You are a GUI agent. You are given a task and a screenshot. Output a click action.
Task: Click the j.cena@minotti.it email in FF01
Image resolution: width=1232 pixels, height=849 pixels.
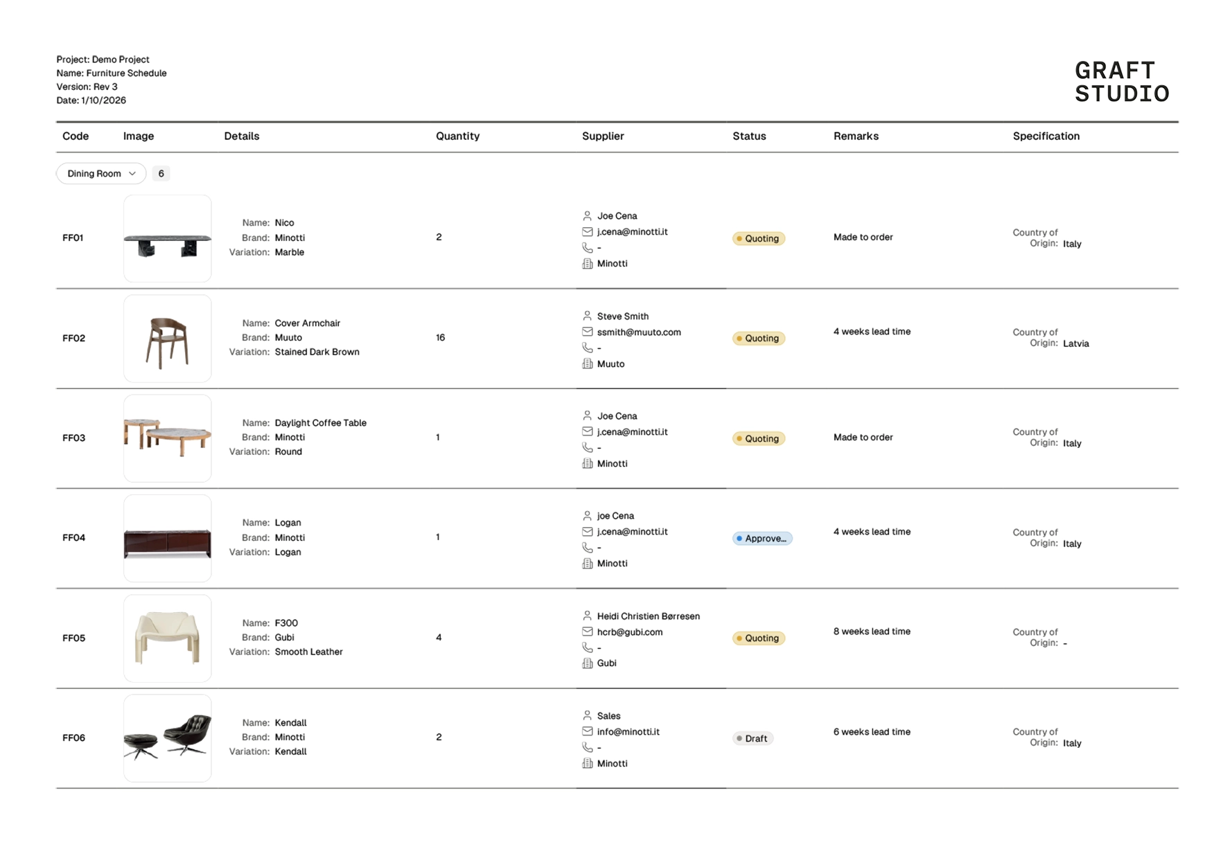(x=633, y=232)
